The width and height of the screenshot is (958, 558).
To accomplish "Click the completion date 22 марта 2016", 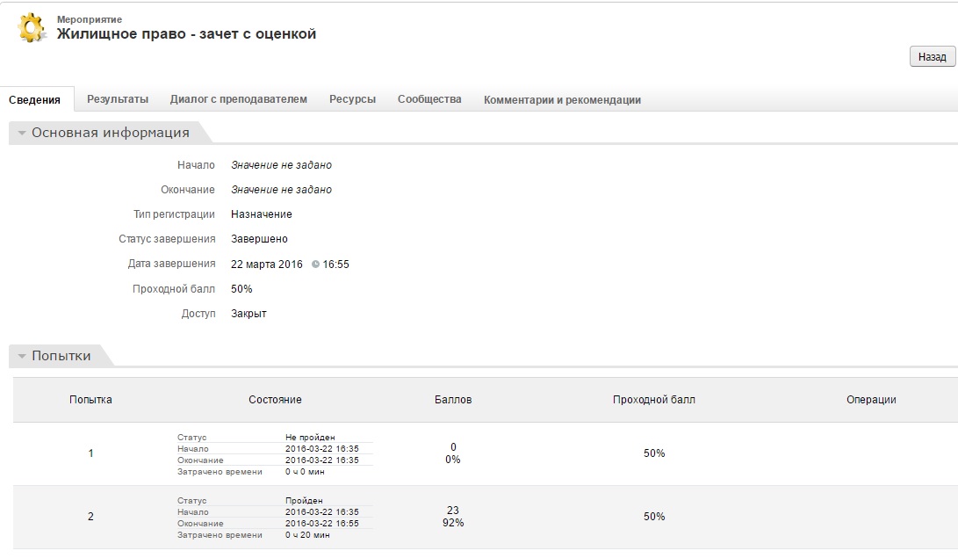I will tap(267, 265).
